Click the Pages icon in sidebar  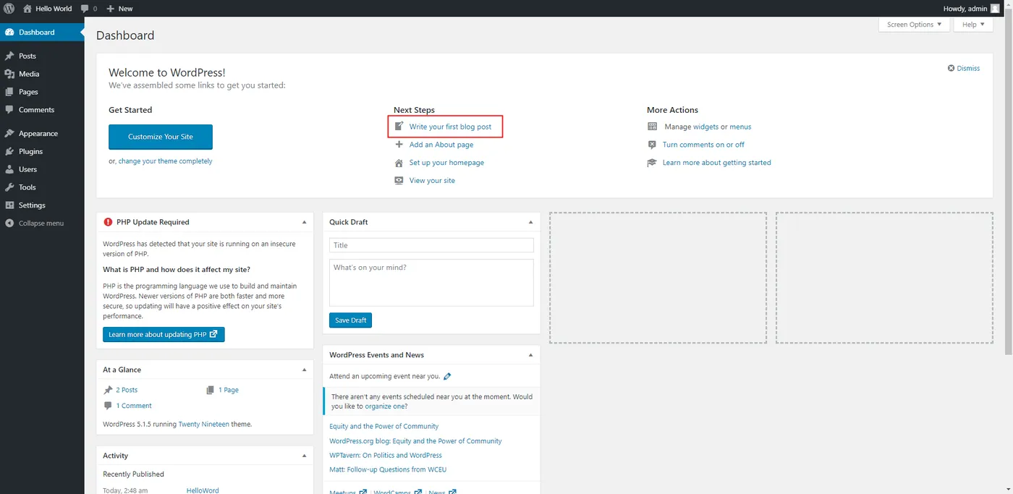[9, 92]
